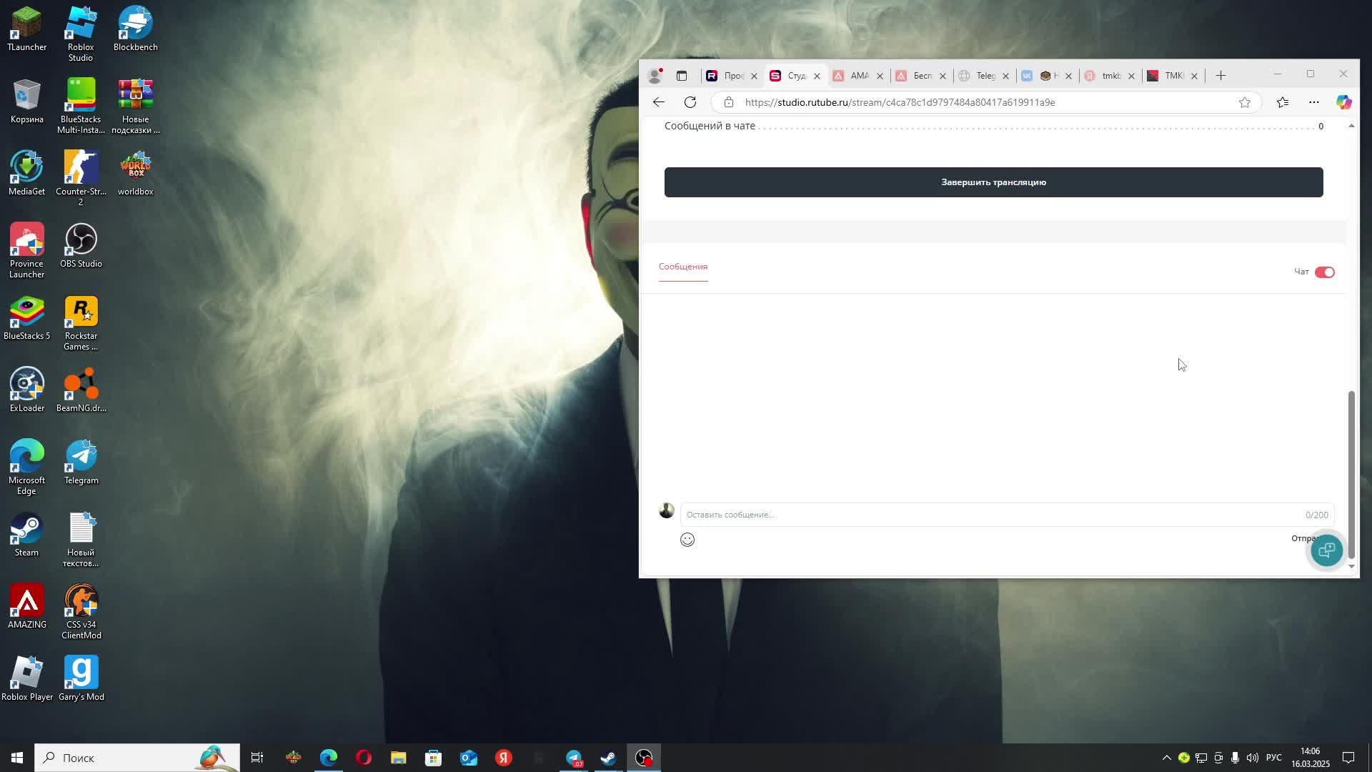
Task: Show hidden system tray icons
Action: click(1166, 758)
